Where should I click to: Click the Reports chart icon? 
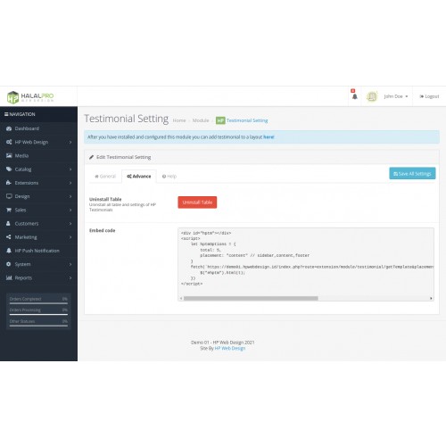[9, 277]
